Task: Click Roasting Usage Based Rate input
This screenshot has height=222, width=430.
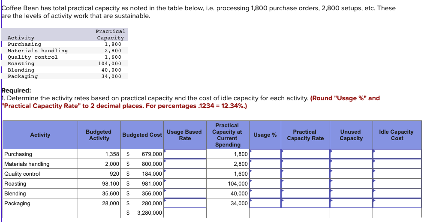Action: pos(185,183)
